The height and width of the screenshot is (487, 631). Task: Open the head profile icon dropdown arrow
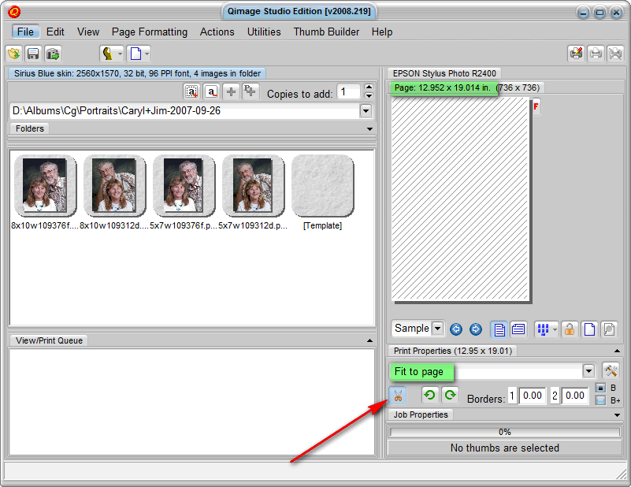[x=120, y=54]
